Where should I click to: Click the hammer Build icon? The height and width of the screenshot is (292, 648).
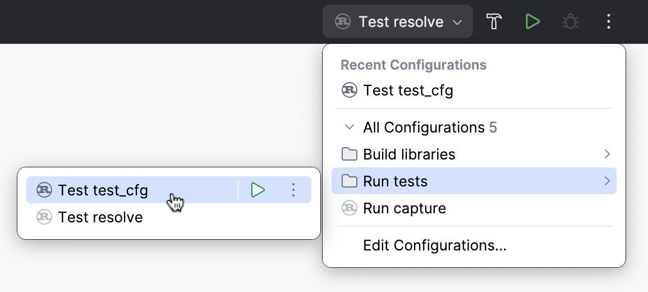494,22
